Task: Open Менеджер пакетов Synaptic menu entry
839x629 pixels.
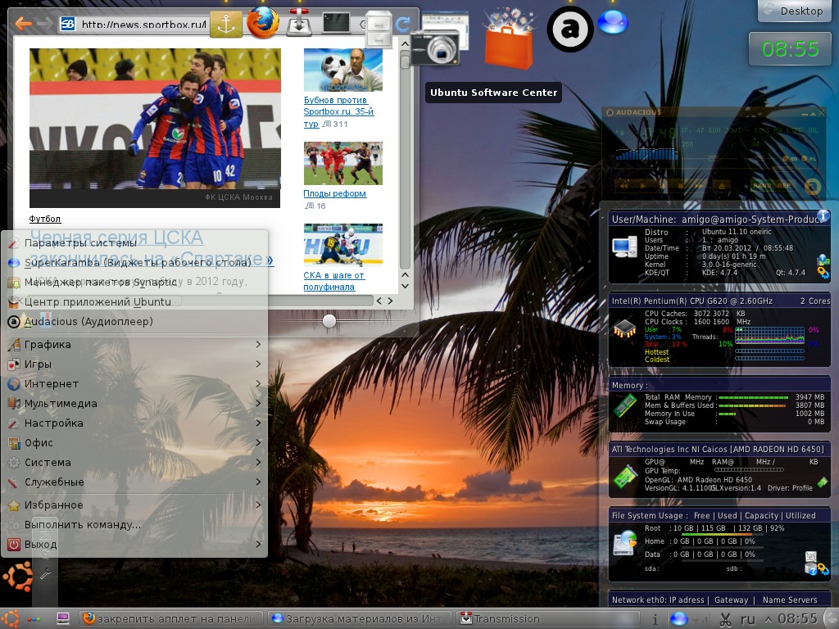Action: click(134, 282)
